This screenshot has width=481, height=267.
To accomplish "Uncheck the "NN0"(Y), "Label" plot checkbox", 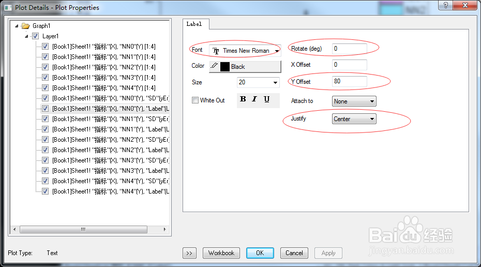I will 46,109.
